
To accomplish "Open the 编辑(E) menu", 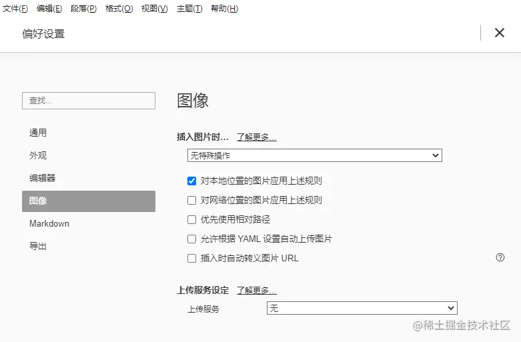I will coord(49,8).
